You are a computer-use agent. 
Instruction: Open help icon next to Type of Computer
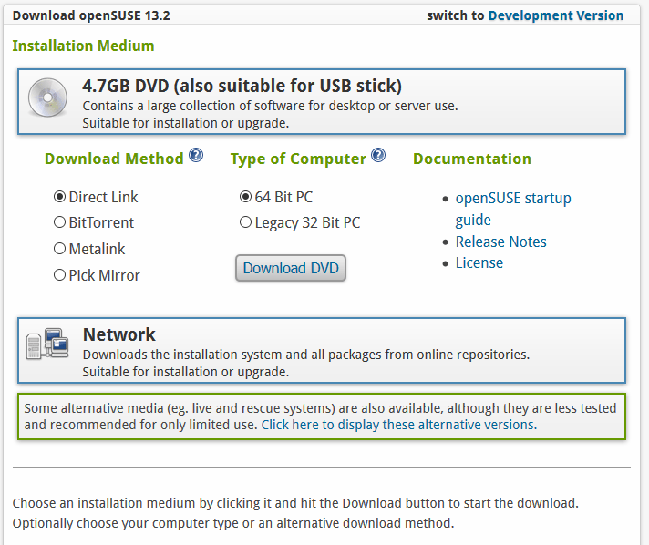coord(378,155)
